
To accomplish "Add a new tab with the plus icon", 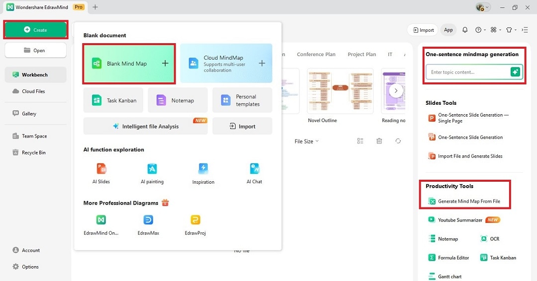I will coord(95,7).
